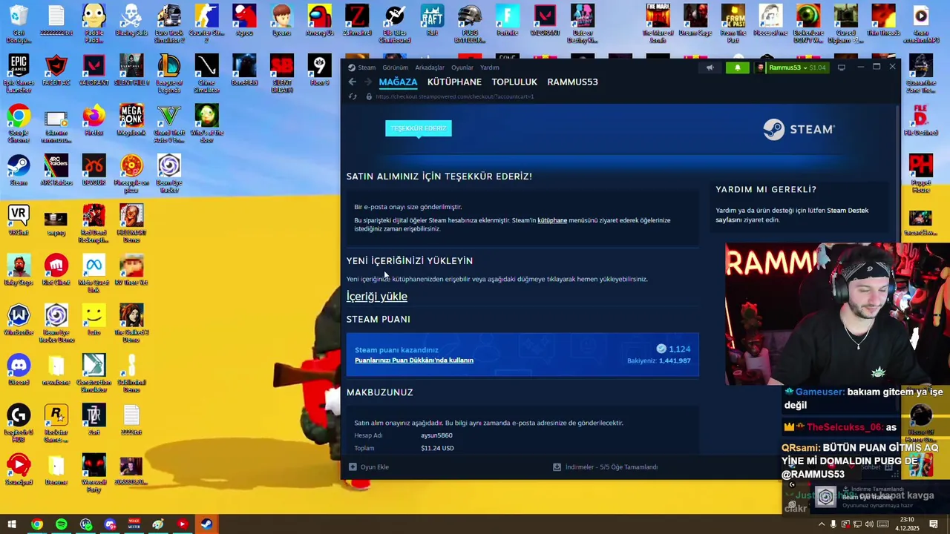Open the Recycle Bin desktop icon

pos(19,24)
